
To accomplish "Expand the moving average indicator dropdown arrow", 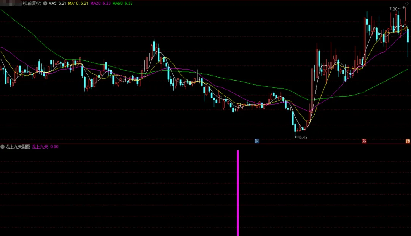I will pyautogui.click(x=45, y=3).
